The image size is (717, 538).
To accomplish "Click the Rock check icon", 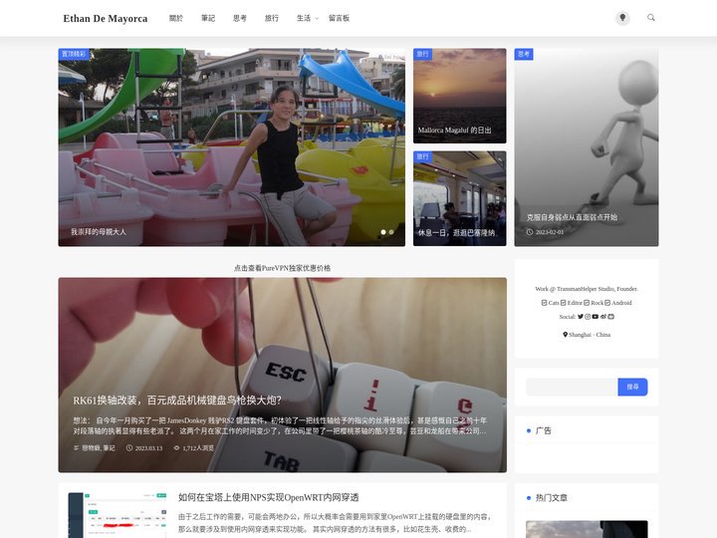I will coord(587,303).
